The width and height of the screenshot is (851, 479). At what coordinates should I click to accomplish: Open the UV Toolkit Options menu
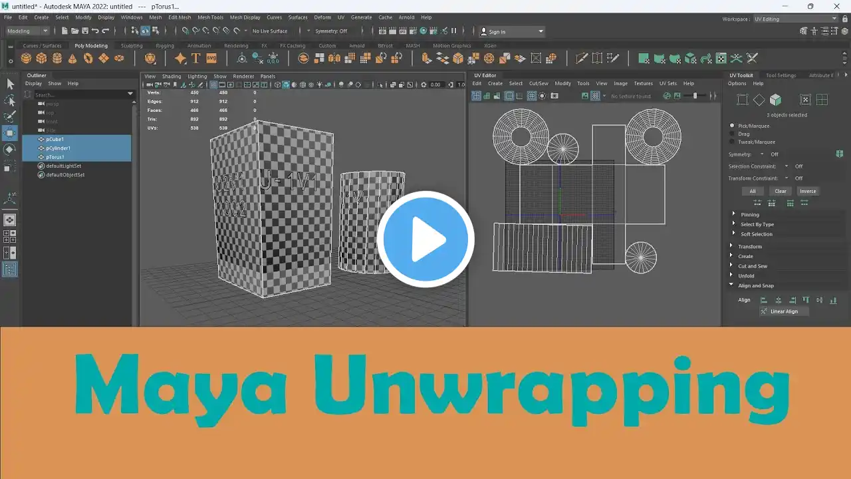point(737,83)
